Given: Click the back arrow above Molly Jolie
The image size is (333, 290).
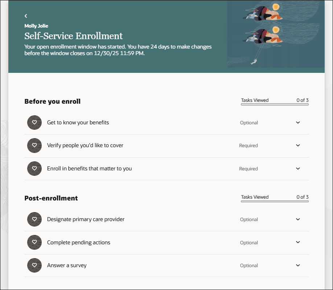Looking at the screenshot, I should pyautogui.click(x=26, y=16).
